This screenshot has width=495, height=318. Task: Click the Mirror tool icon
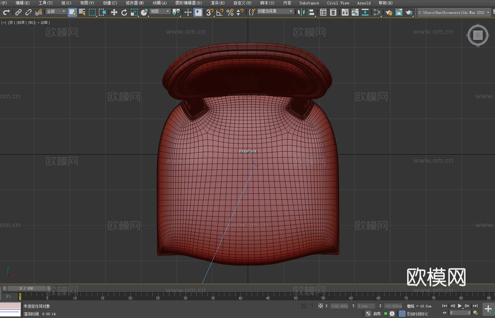[x=301, y=12]
